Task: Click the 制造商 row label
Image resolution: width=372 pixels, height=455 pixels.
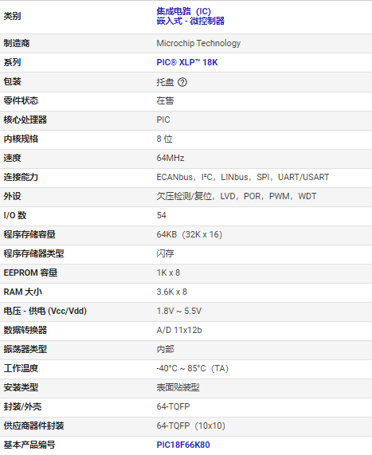Action: (x=17, y=43)
